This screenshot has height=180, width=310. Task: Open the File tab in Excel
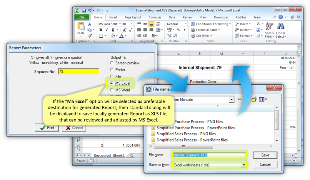[82, 17]
